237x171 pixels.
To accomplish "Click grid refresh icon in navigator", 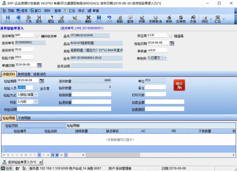I will coord(53,155).
